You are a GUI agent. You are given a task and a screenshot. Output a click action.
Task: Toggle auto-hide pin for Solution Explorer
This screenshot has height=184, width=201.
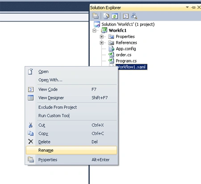point(193,7)
